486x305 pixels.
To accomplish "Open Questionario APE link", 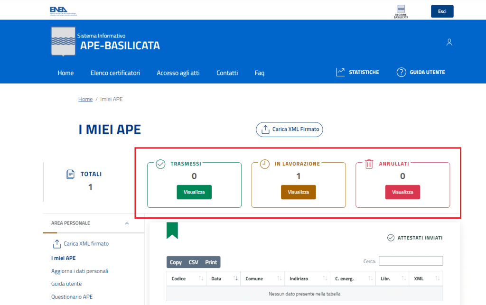I will (x=72, y=296).
